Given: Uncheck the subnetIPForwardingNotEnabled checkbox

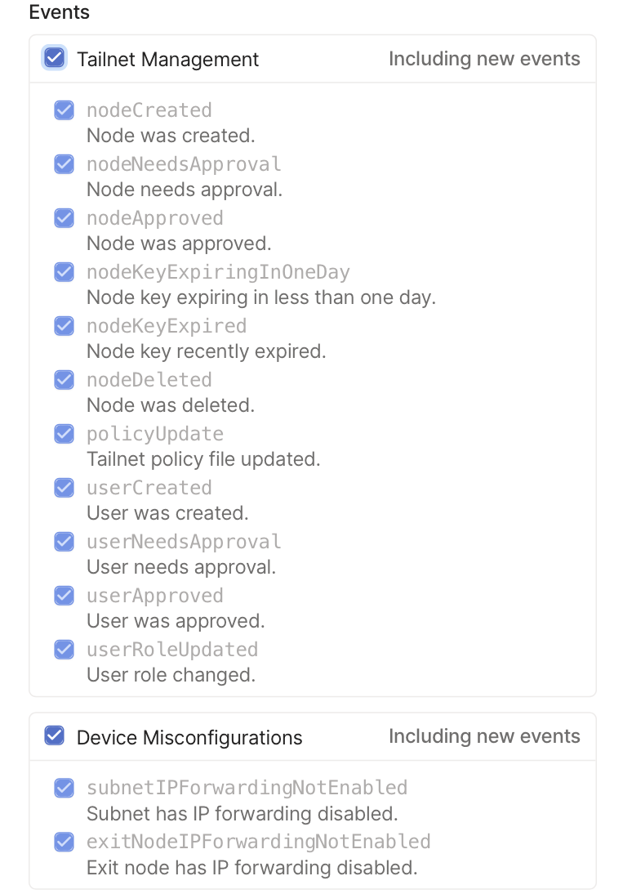Looking at the screenshot, I should pos(64,788).
